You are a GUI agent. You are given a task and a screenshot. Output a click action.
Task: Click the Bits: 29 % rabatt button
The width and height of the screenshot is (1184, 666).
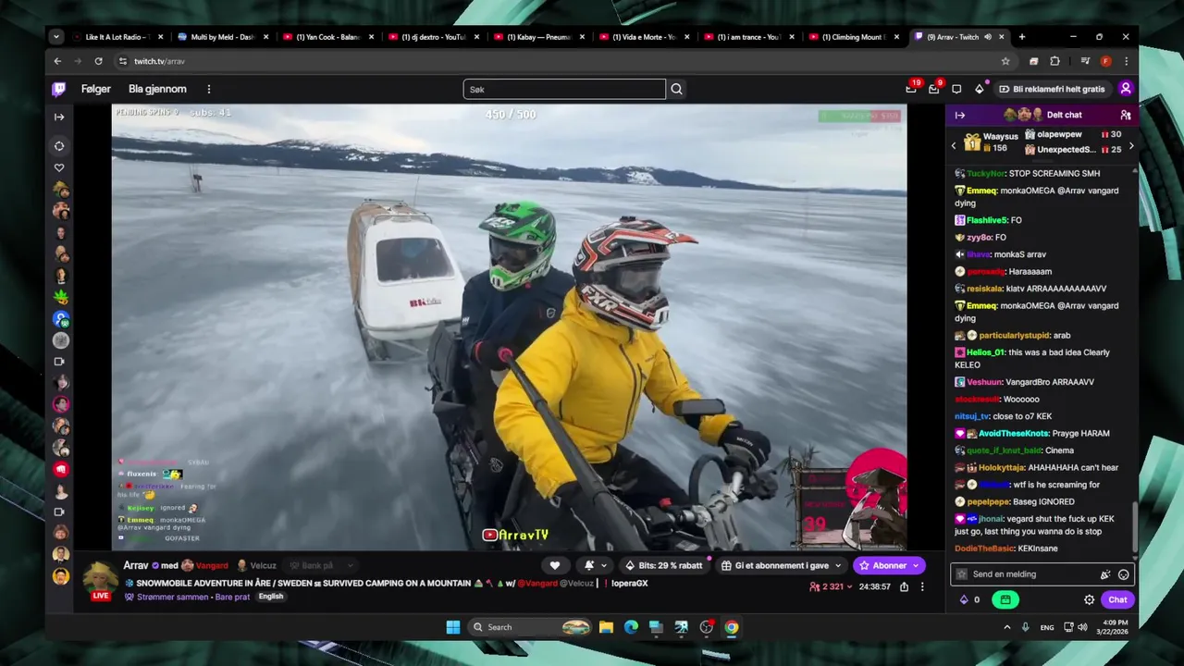(664, 565)
